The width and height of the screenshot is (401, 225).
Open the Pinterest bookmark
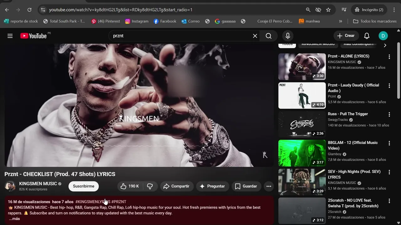click(106, 21)
